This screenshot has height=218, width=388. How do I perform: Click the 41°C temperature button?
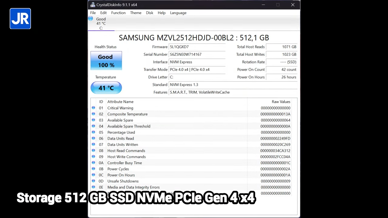106,88
